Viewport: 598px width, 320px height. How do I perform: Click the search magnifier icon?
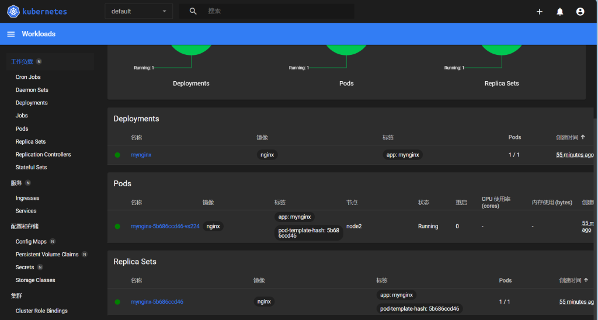tap(193, 11)
